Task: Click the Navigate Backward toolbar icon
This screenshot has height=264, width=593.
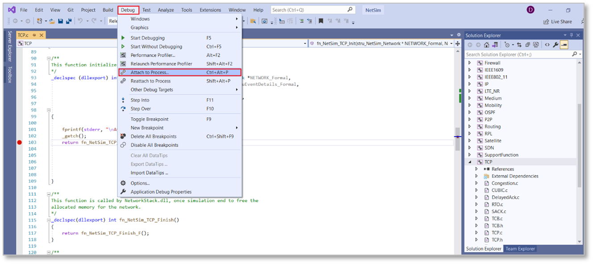Action: pos(15,21)
